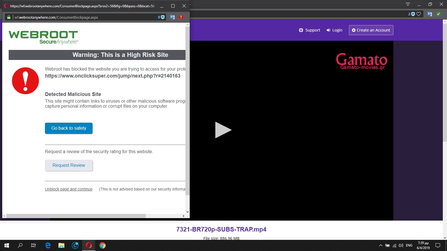The width and height of the screenshot is (447, 251).
Task: Click the blocked onclicksuper.com URL text
Action: [x=113, y=76]
